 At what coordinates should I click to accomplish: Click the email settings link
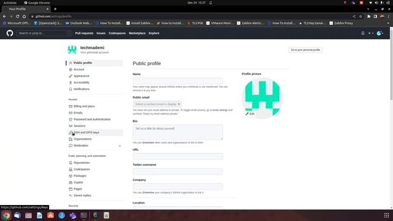[x=220, y=110]
